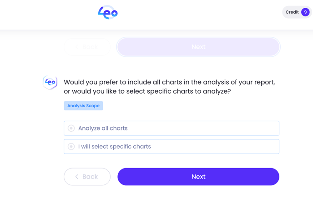The width and height of the screenshot is (313, 199).
Task: Click the 'Analysis Scope' blue tag
Action: 83,106
